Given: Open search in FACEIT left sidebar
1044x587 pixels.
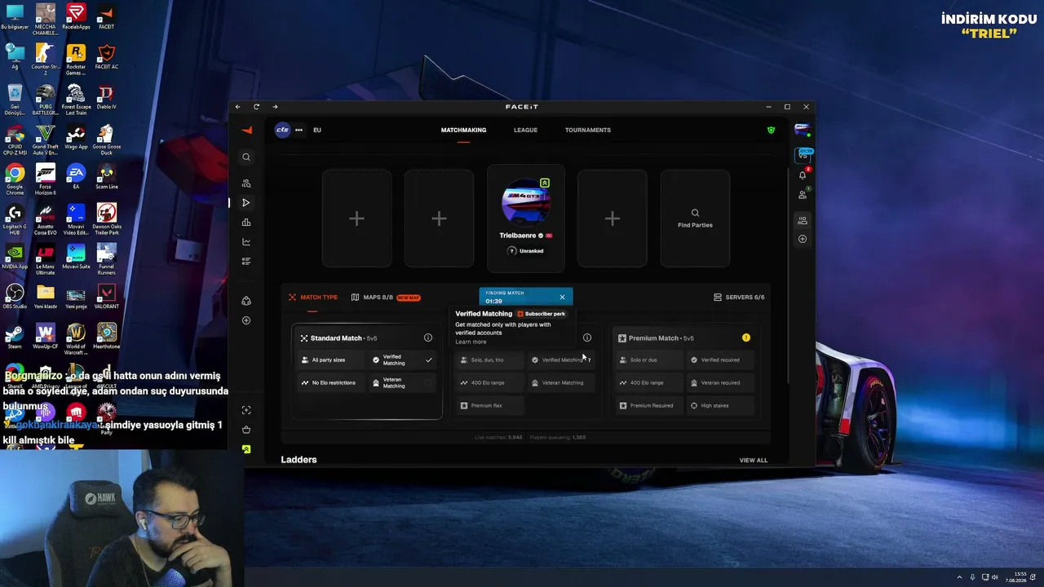Looking at the screenshot, I should (x=246, y=157).
